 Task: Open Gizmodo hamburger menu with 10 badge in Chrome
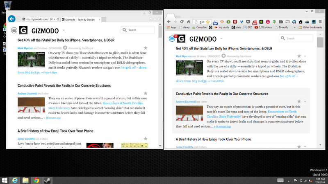pos(172,38)
